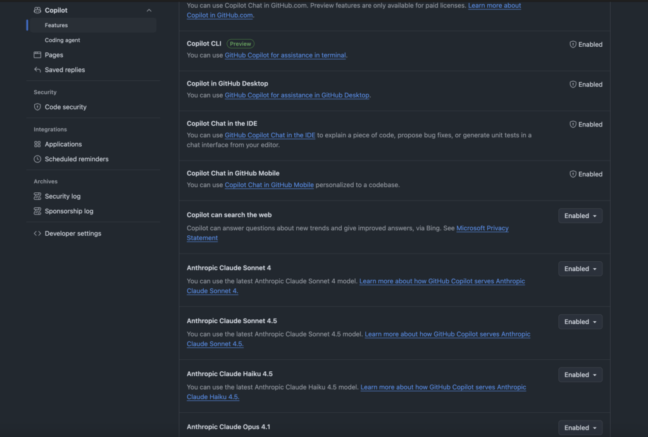Click the Pages icon in sidebar
This screenshot has height=437, width=648.
point(37,55)
